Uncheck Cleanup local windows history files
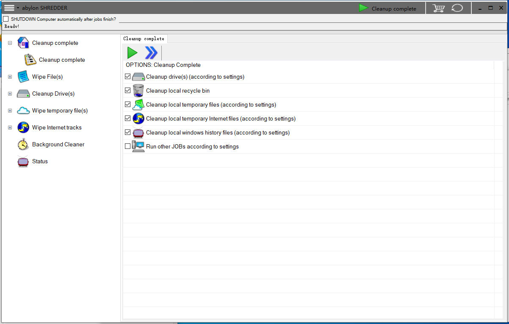Viewport: 509px width, 324px height. coord(128,132)
